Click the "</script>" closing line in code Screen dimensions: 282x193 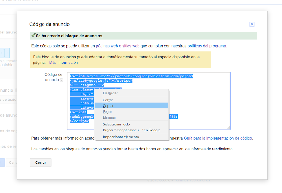click(x=79, y=121)
